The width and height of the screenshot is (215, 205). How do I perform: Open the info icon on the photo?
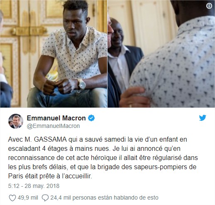[209, 6]
